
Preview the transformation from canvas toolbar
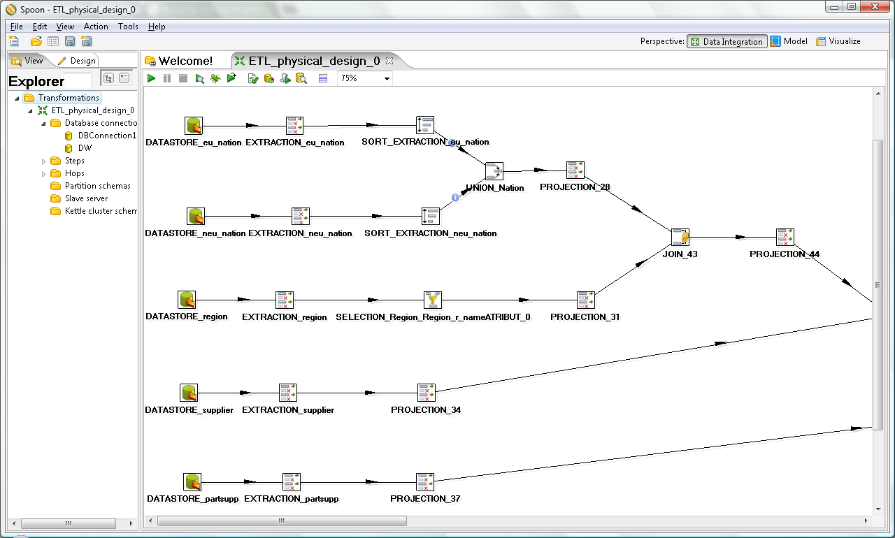click(x=199, y=78)
